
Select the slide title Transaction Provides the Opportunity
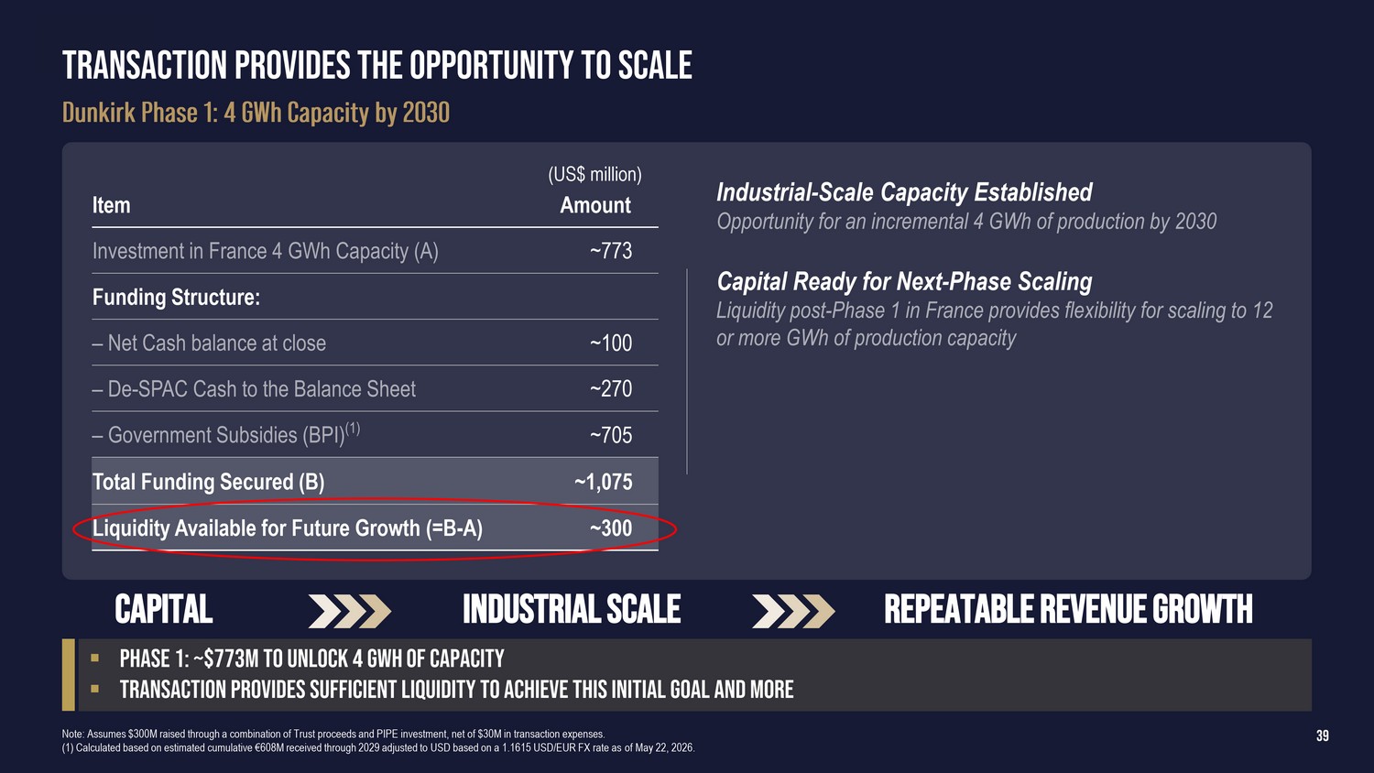(377, 66)
